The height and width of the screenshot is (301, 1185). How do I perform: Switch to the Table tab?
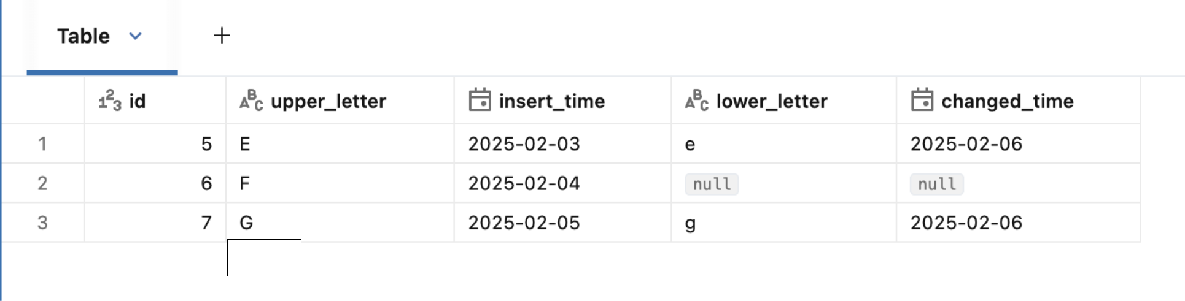click(x=84, y=36)
